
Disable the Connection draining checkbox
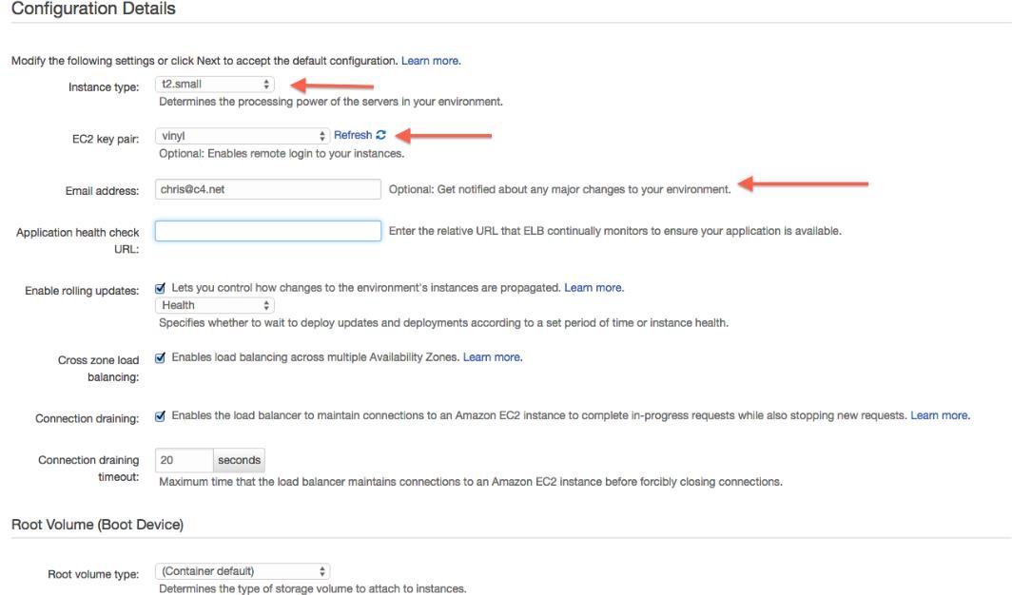pos(161,416)
